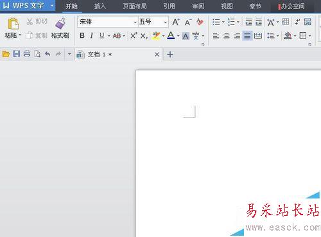Add a new document tab with the plus
This screenshot has height=237, width=321.
(x=170, y=55)
